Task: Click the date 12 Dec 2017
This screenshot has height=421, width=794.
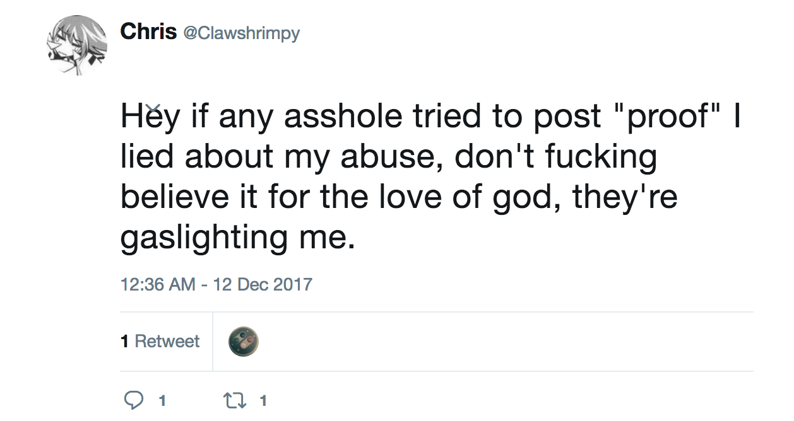Action: (x=263, y=284)
